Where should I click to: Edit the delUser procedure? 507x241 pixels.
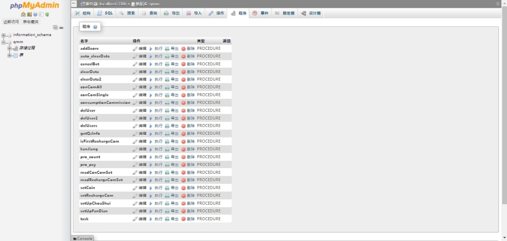139,111
